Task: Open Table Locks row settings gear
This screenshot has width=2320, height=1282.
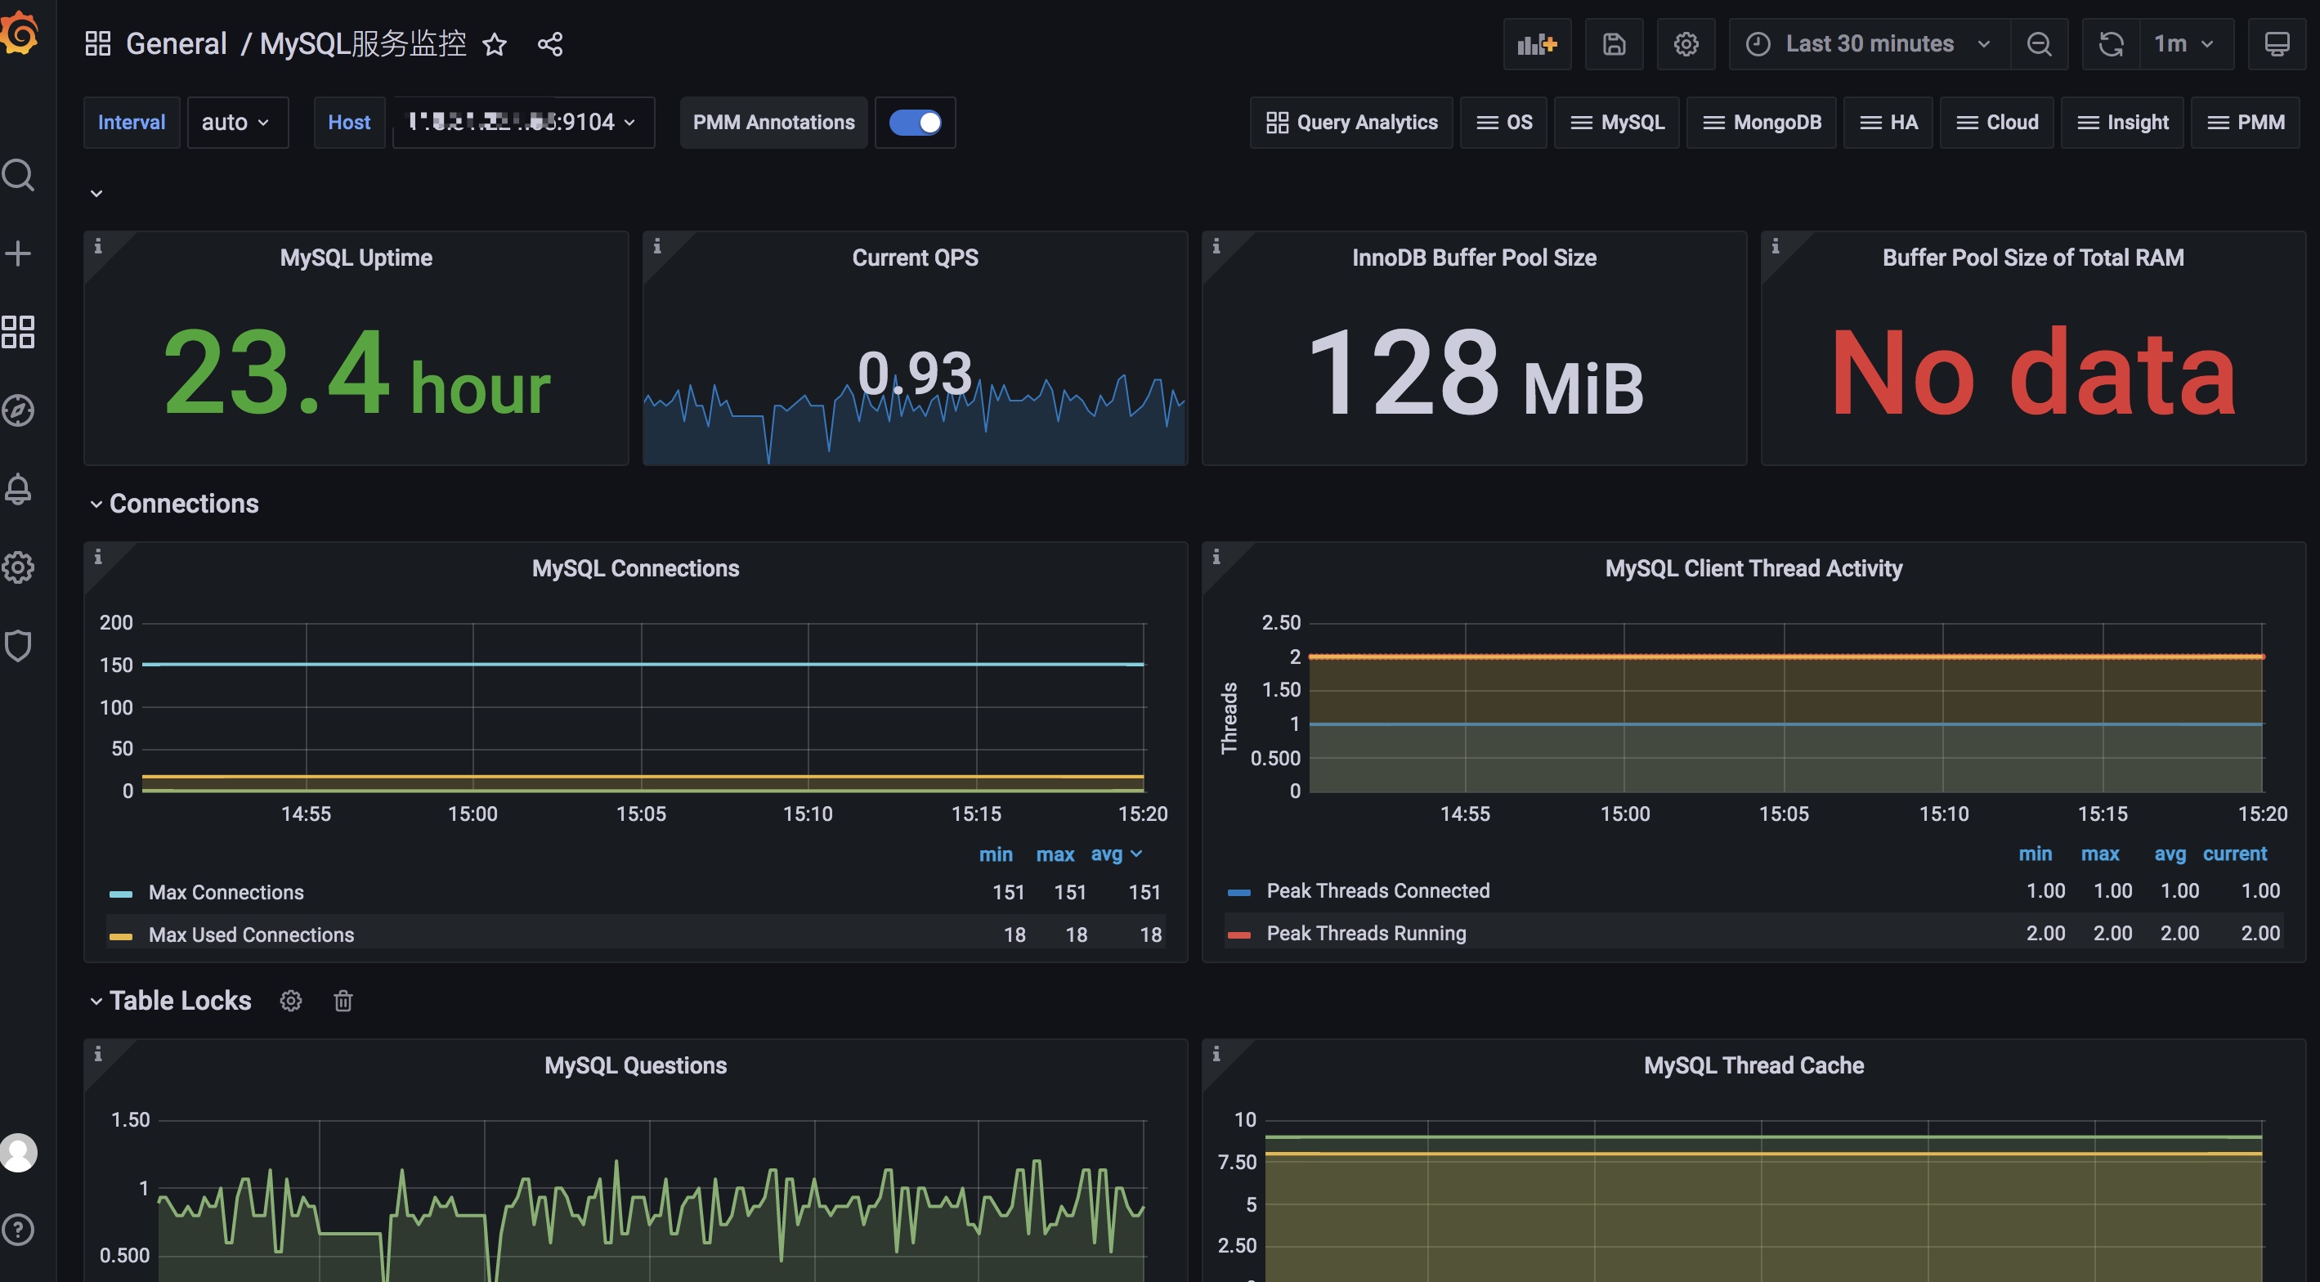Action: (290, 1001)
